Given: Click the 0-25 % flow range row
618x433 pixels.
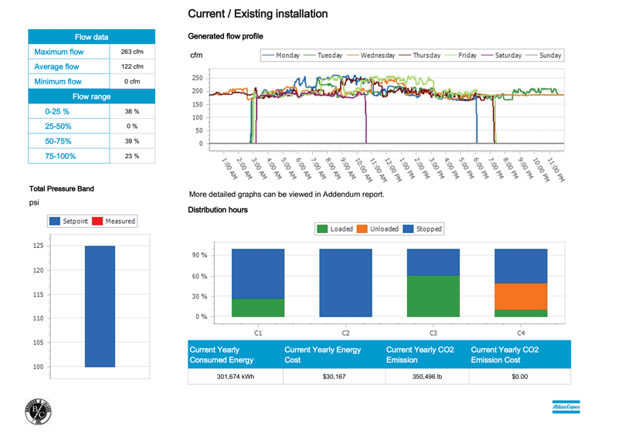Looking at the screenshot, I should click(91, 111).
